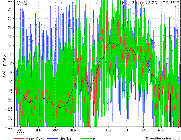181x140 pixels.
Task: Click the y-axis value 20
Action: [x=10, y=27]
